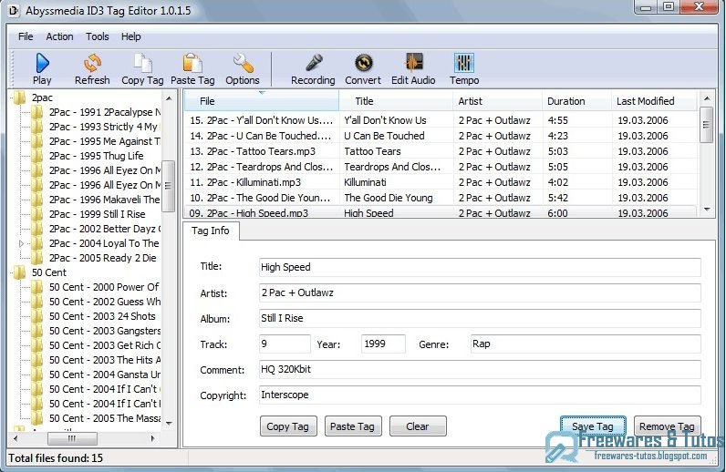The image size is (726, 472).
Task: Click the Clear button
Action: pos(418,426)
